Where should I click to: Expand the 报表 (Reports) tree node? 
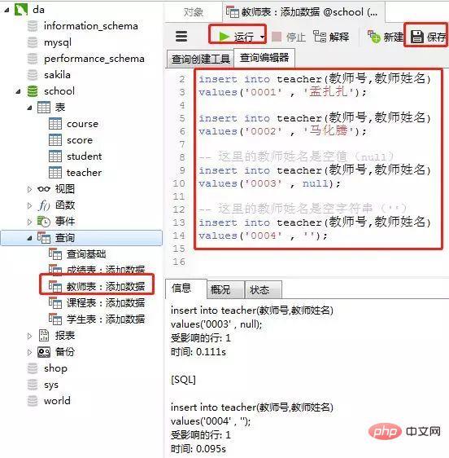click(x=29, y=336)
